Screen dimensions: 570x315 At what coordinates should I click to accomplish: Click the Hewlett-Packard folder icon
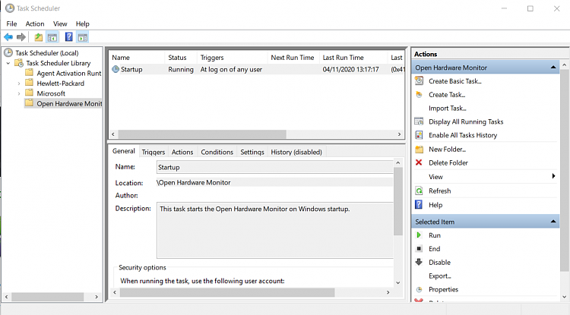point(30,83)
